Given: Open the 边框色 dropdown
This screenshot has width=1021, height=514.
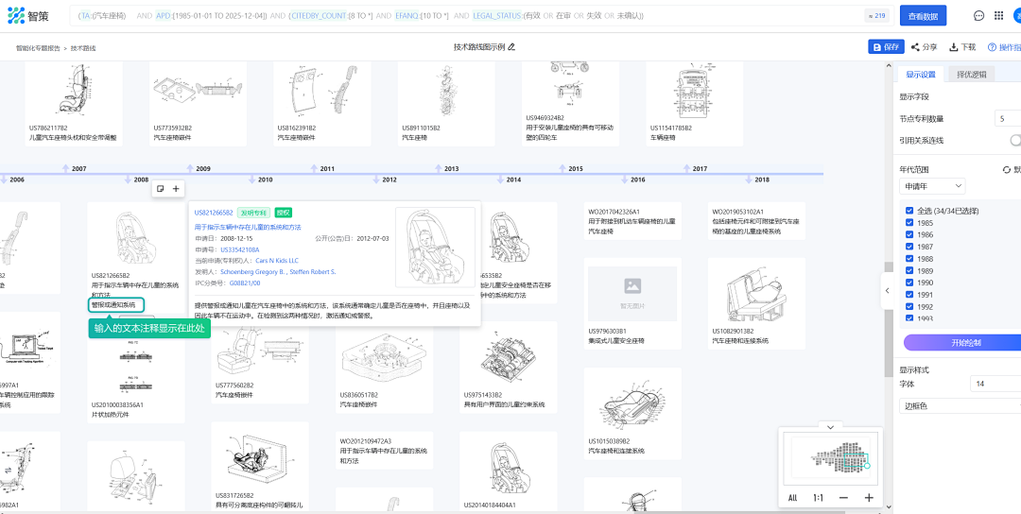Looking at the screenshot, I should 960,406.
